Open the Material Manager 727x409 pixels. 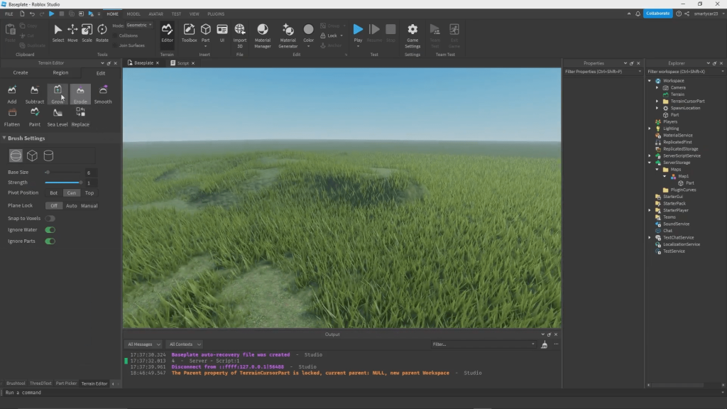(263, 36)
